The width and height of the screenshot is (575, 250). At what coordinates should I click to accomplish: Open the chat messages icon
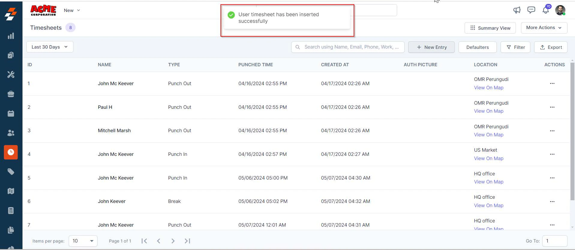pos(531,10)
